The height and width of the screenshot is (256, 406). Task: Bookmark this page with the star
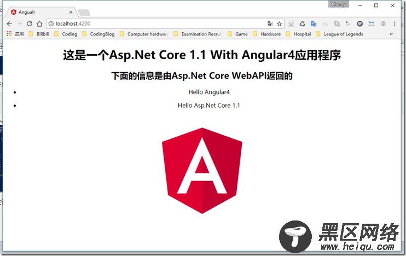(x=279, y=24)
